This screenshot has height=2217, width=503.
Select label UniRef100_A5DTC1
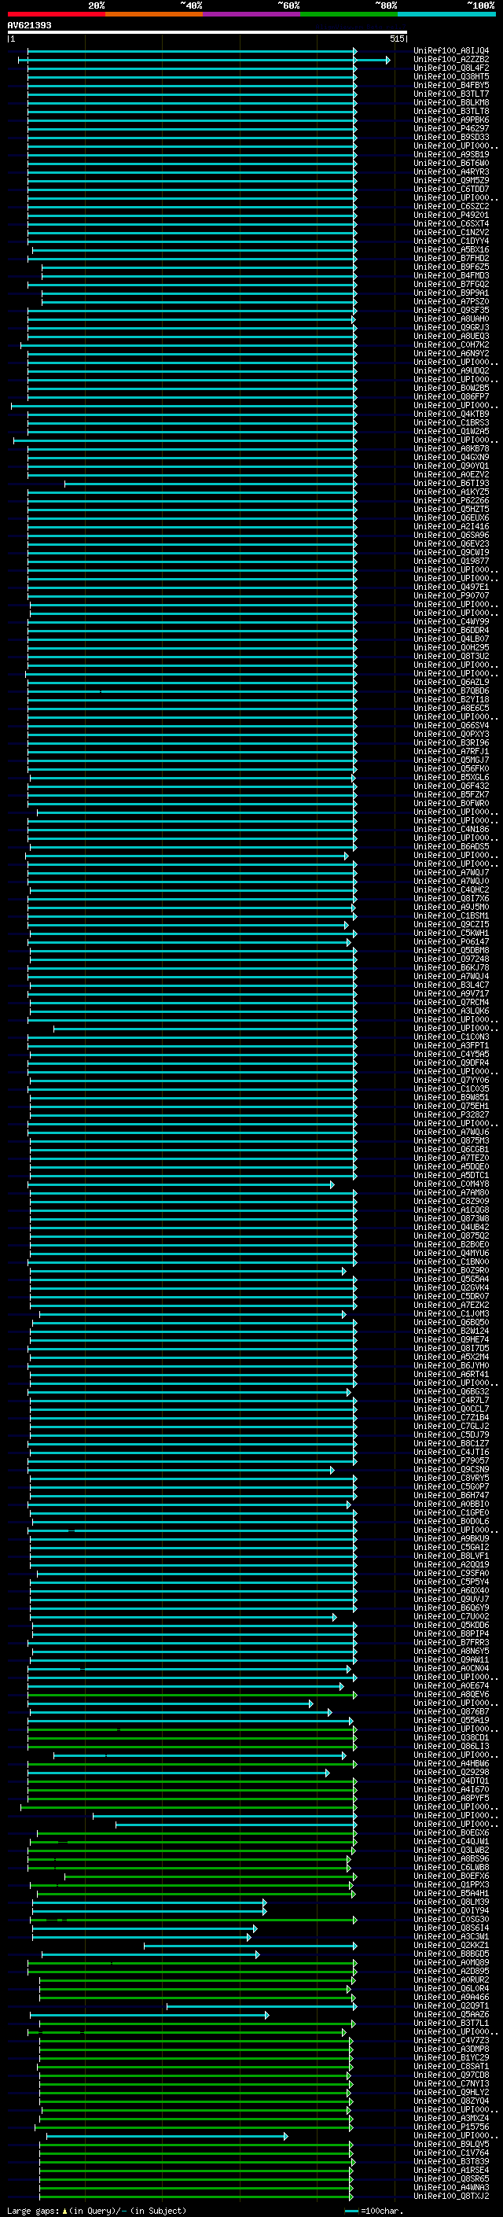coord(451,1176)
